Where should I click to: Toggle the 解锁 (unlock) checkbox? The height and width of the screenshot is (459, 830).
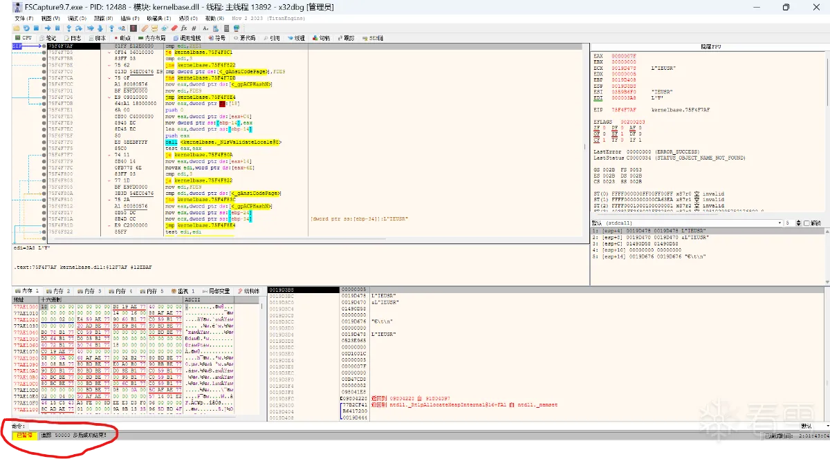(806, 223)
